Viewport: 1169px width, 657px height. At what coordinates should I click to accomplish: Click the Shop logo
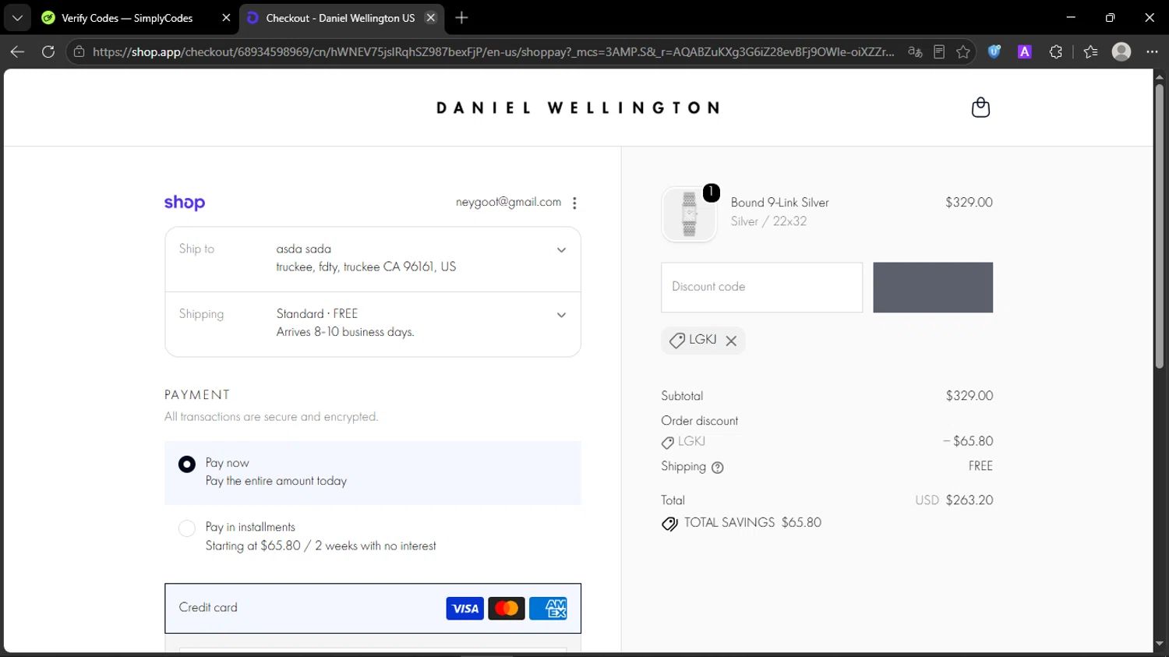[185, 203]
